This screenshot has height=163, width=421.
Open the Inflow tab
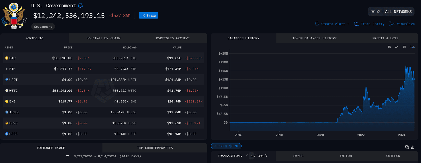tap(346, 156)
